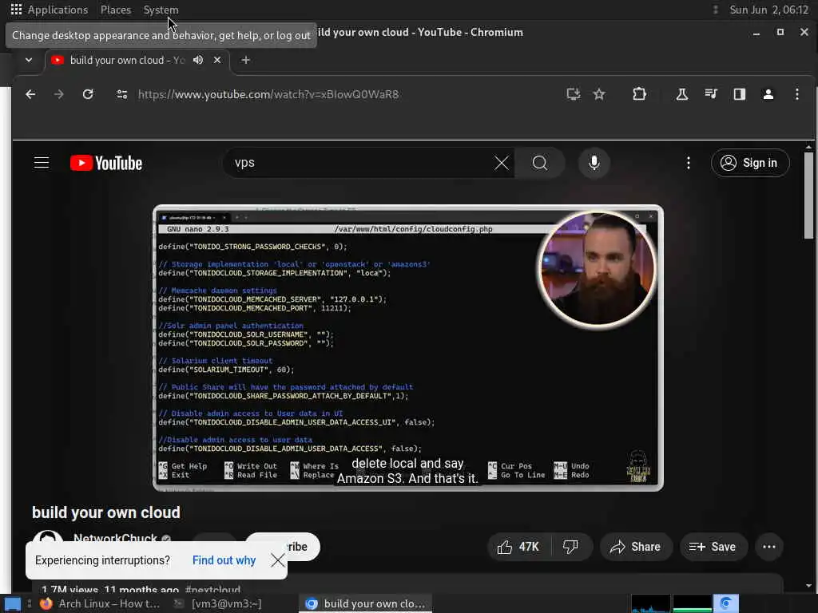This screenshot has height=613, width=818.
Task: Close the 'build your own cloud' tab
Action: [217, 61]
